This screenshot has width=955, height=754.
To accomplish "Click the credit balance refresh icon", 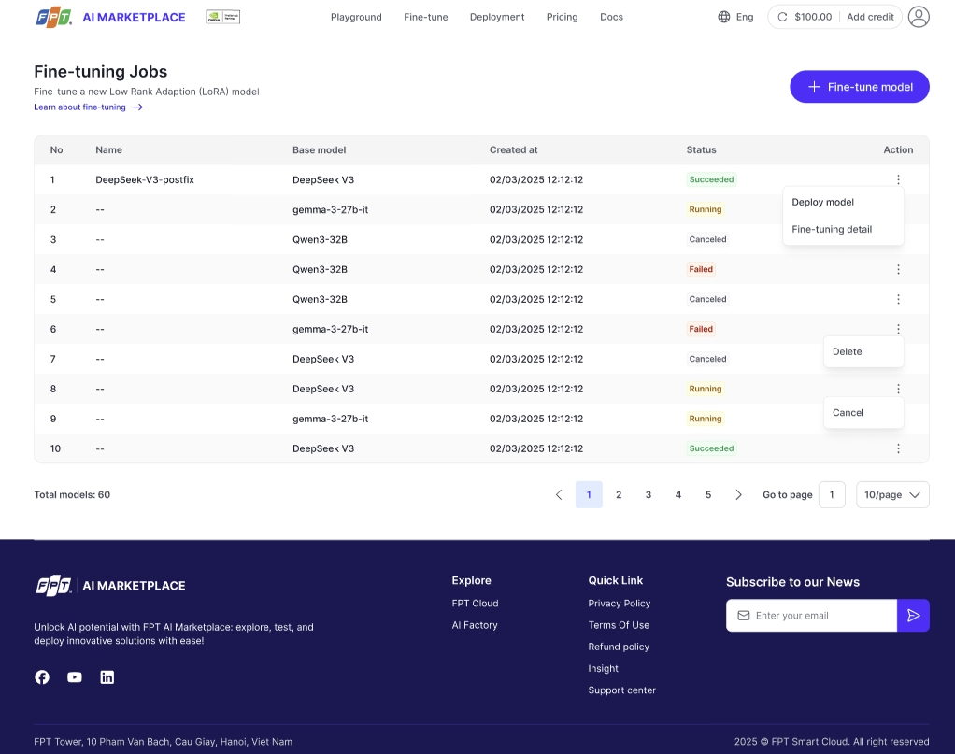I will tap(782, 17).
